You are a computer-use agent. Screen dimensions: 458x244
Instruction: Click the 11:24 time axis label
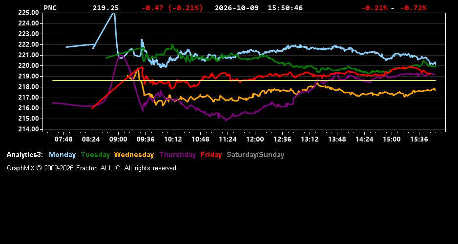coord(228,139)
